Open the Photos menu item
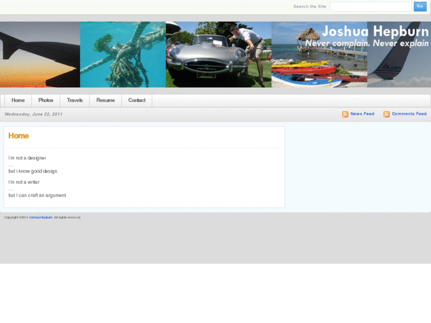This screenshot has width=431, height=323. 46,100
